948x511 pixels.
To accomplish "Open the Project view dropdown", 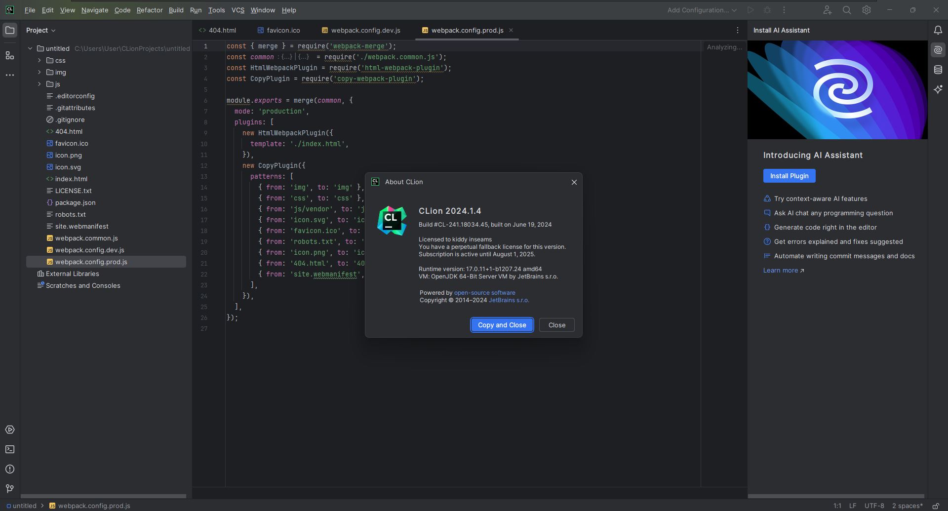I will click(x=40, y=30).
